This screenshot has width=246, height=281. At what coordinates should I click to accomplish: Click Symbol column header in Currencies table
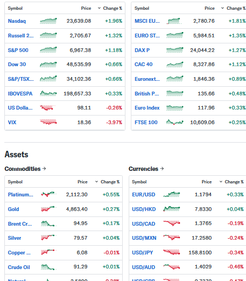click(x=139, y=182)
